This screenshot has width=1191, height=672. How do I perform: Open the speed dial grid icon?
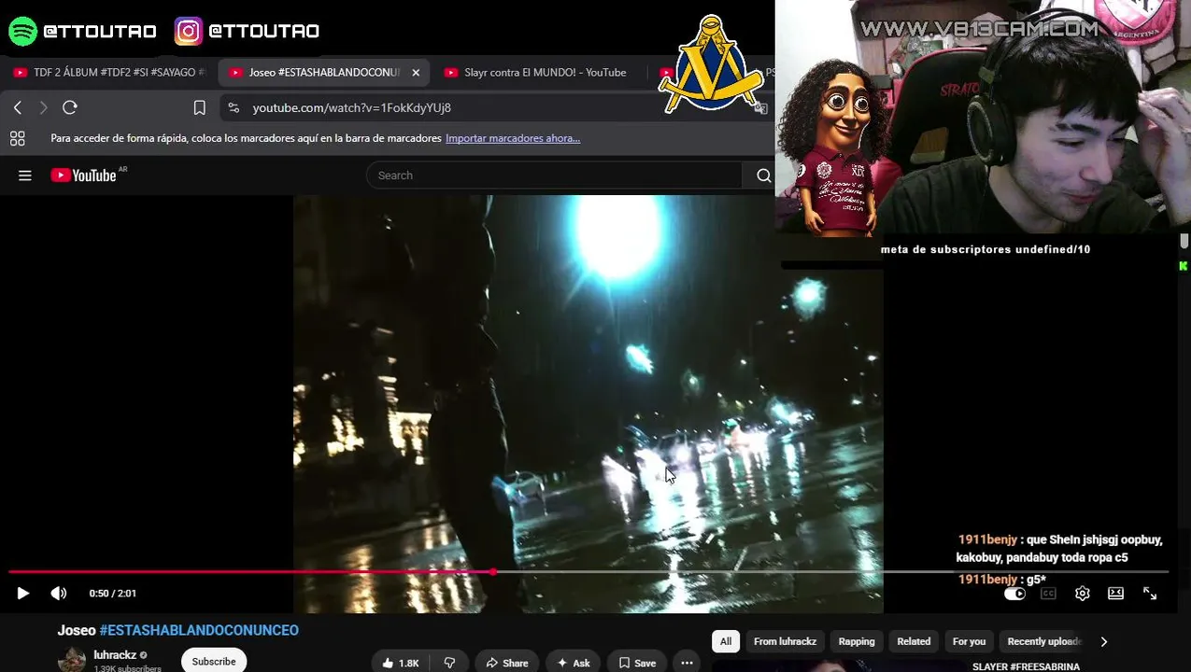[x=17, y=138]
